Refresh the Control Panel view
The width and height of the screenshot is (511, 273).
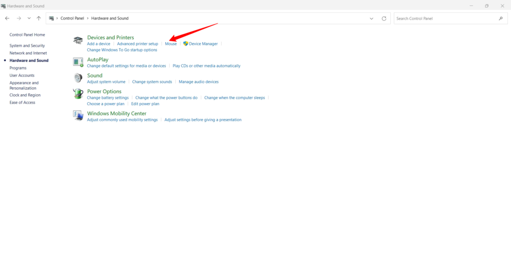pyautogui.click(x=384, y=18)
